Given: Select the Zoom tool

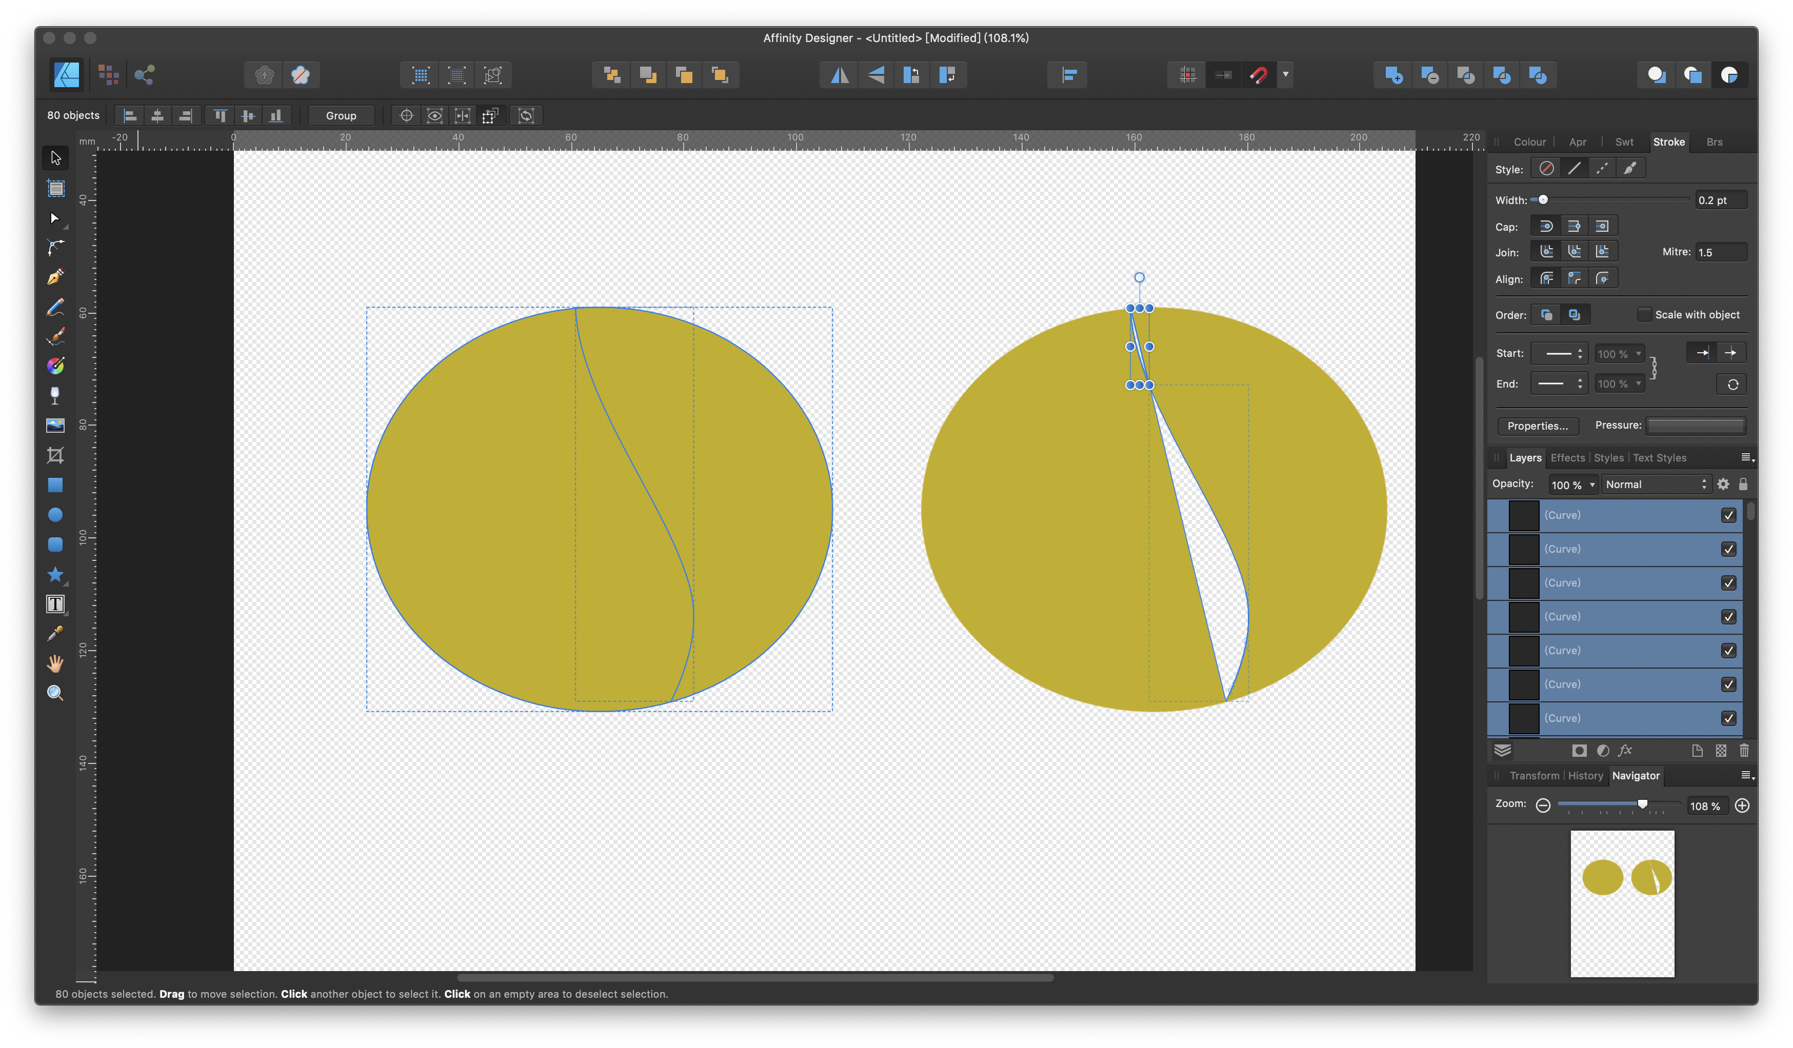Looking at the screenshot, I should [55, 693].
